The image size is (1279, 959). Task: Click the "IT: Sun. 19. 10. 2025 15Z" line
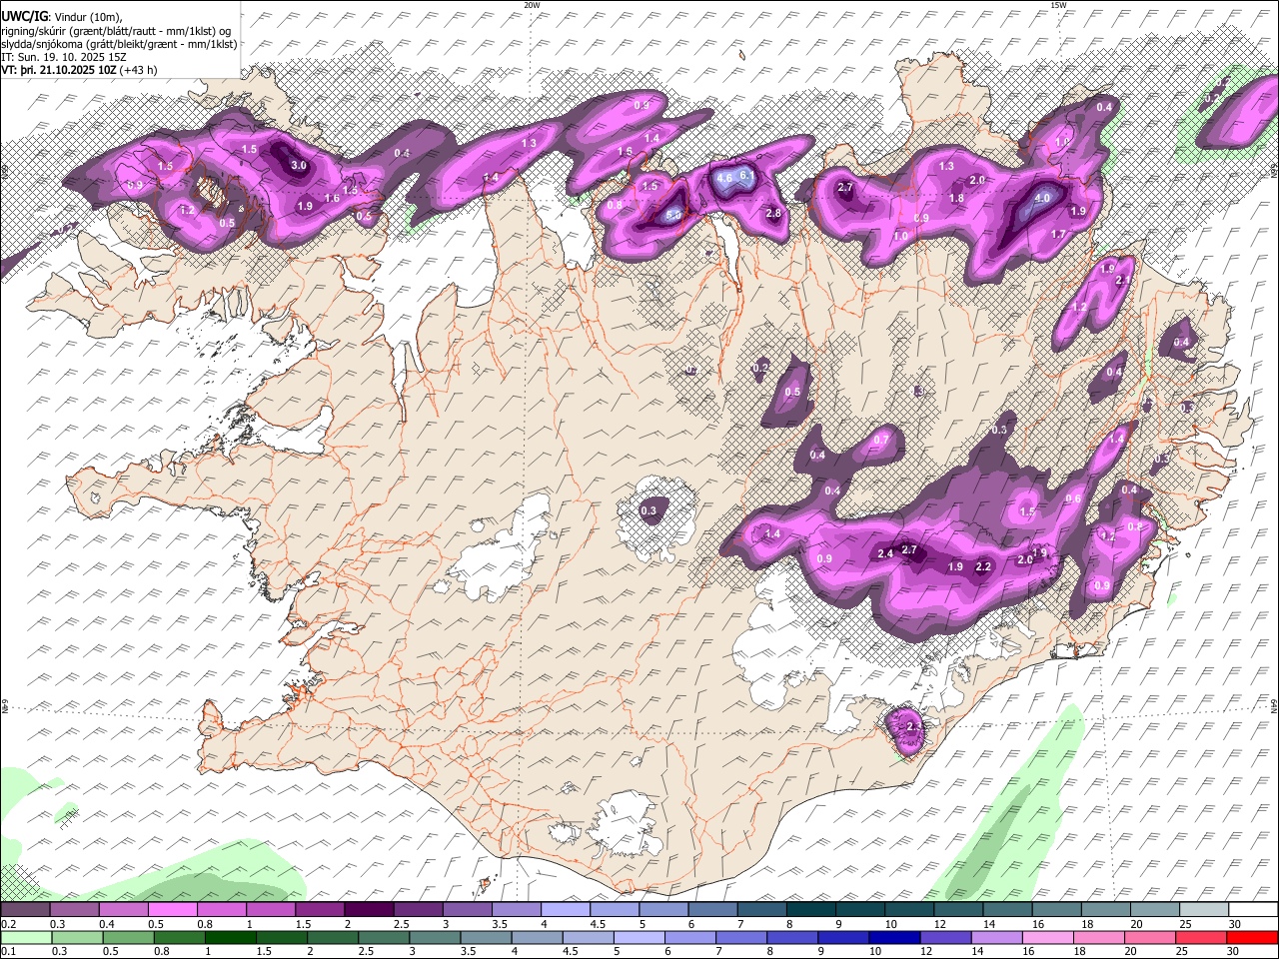[x=63, y=57]
